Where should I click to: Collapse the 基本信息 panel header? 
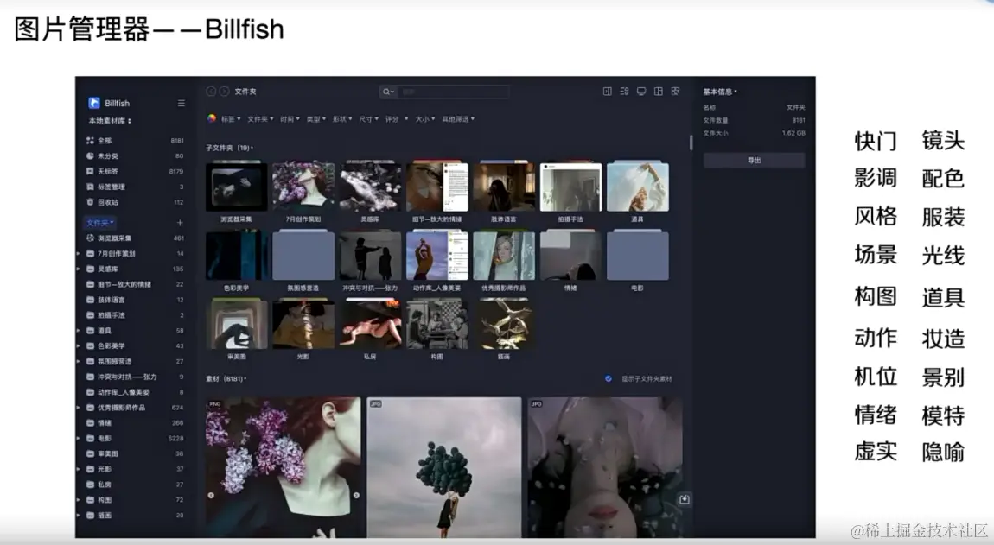pos(720,92)
